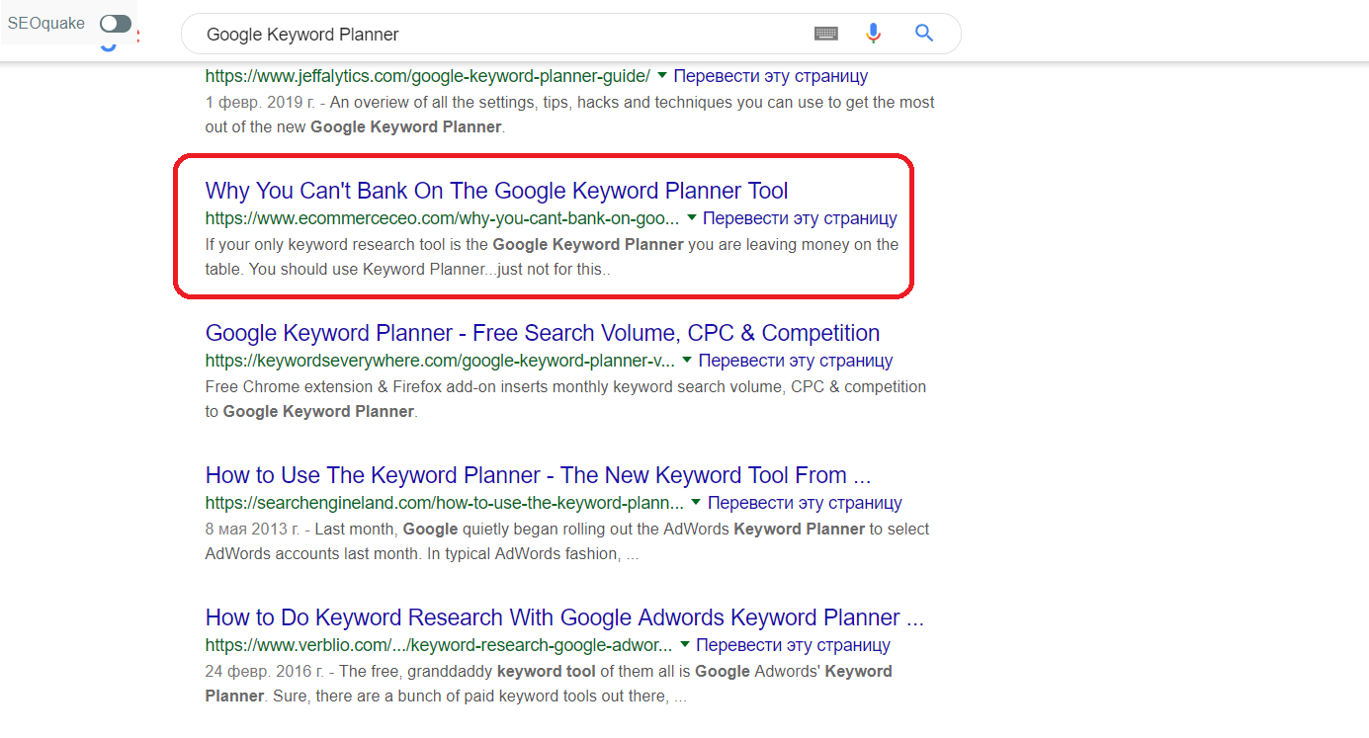Image resolution: width=1369 pixels, height=738 pixels.
Task: Click the keywordseverywhere.com green URL text
Action: pyautogui.click(x=440, y=361)
